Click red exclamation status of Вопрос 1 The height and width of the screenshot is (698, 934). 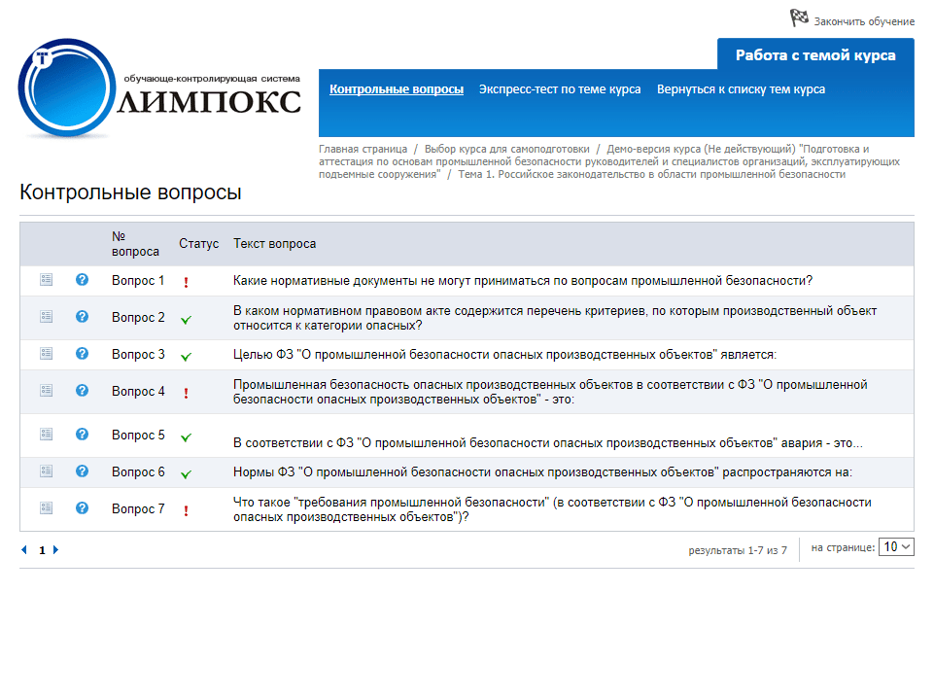click(186, 282)
